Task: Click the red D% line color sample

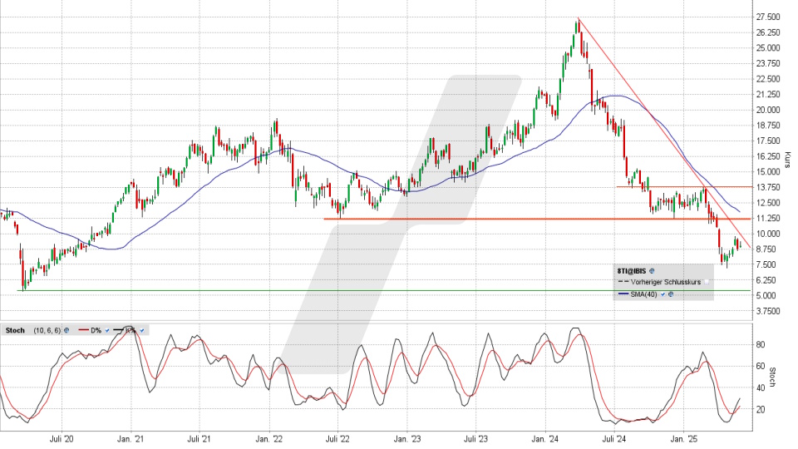Action: click(x=83, y=330)
